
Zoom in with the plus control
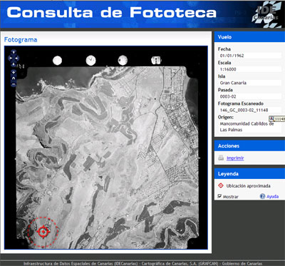click(14, 72)
